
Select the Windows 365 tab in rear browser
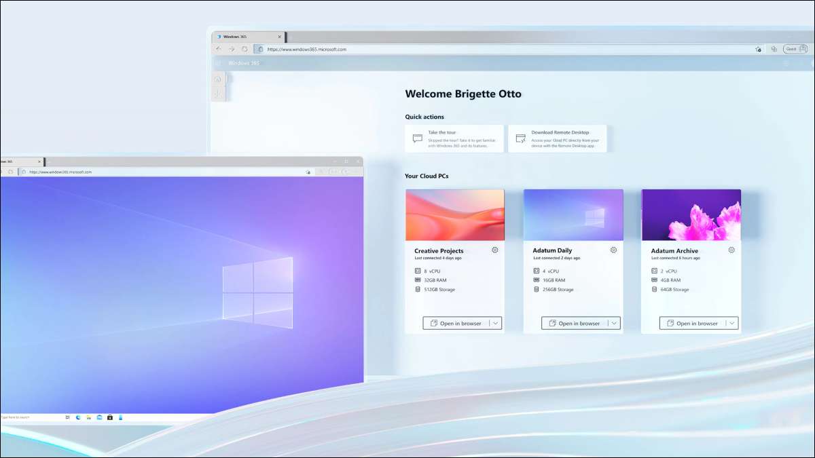(x=249, y=37)
